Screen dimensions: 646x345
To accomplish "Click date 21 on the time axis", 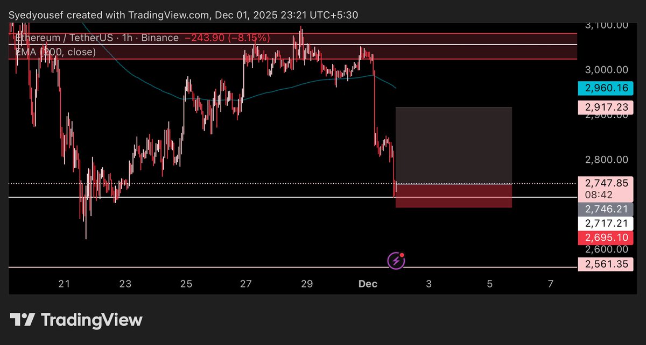I will [x=65, y=284].
